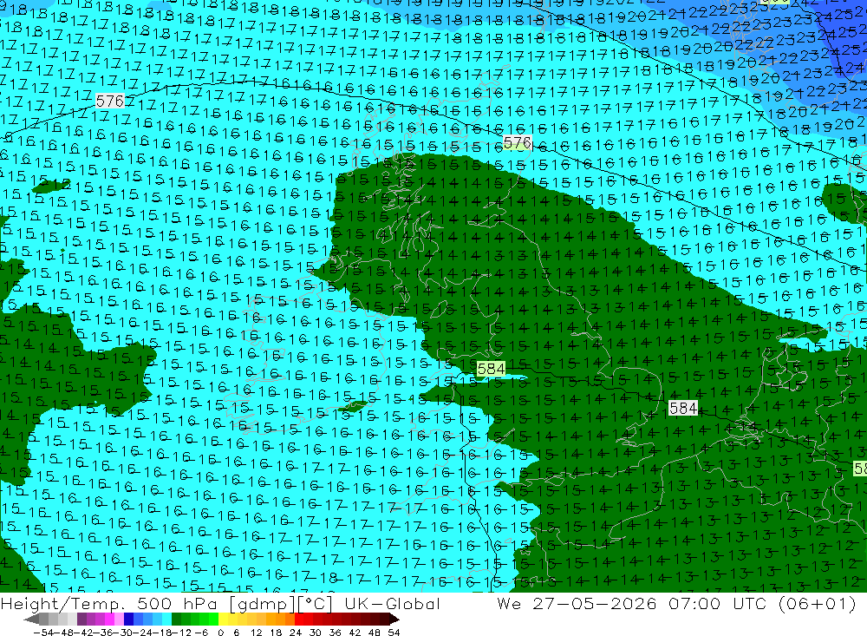The width and height of the screenshot is (867, 636).
Task: Click the green-highlighted 584 contour label
Action: click(x=491, y=369)
